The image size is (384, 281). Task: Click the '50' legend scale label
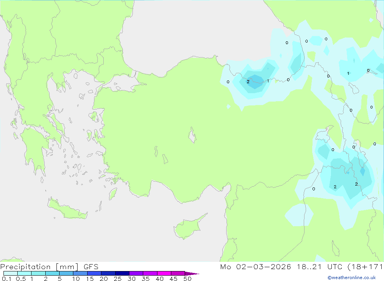click(188, 279)
